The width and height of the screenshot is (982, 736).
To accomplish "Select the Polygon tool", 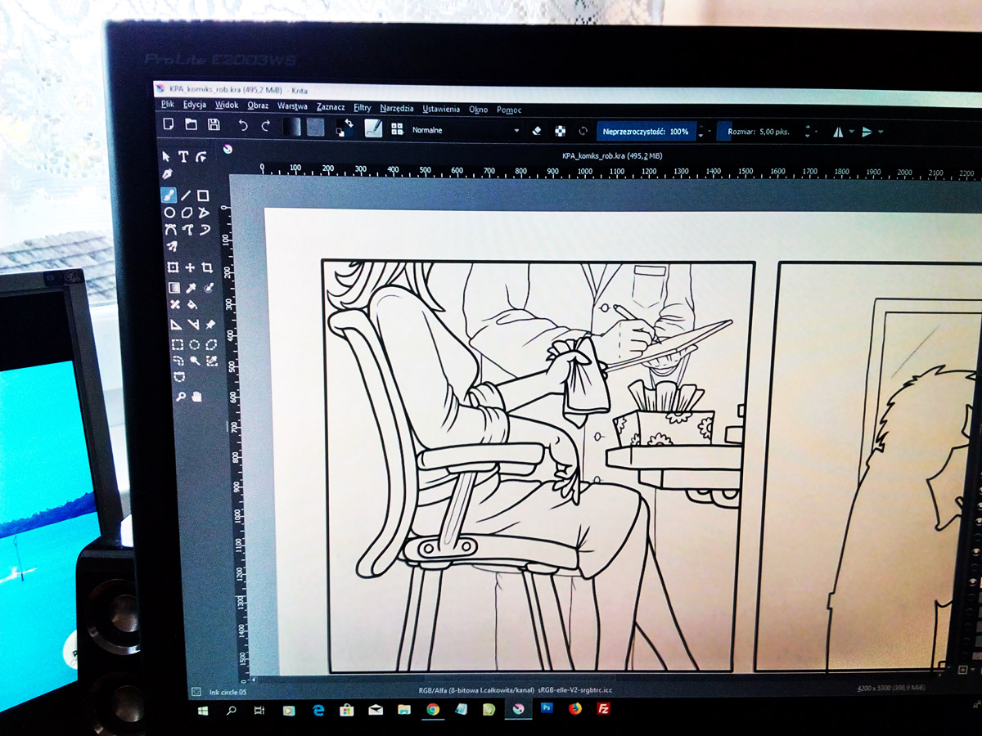I will [187, 213].
